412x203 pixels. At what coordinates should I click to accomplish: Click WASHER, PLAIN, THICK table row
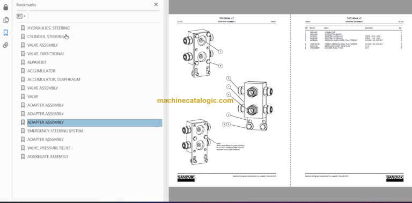(353, 48)
